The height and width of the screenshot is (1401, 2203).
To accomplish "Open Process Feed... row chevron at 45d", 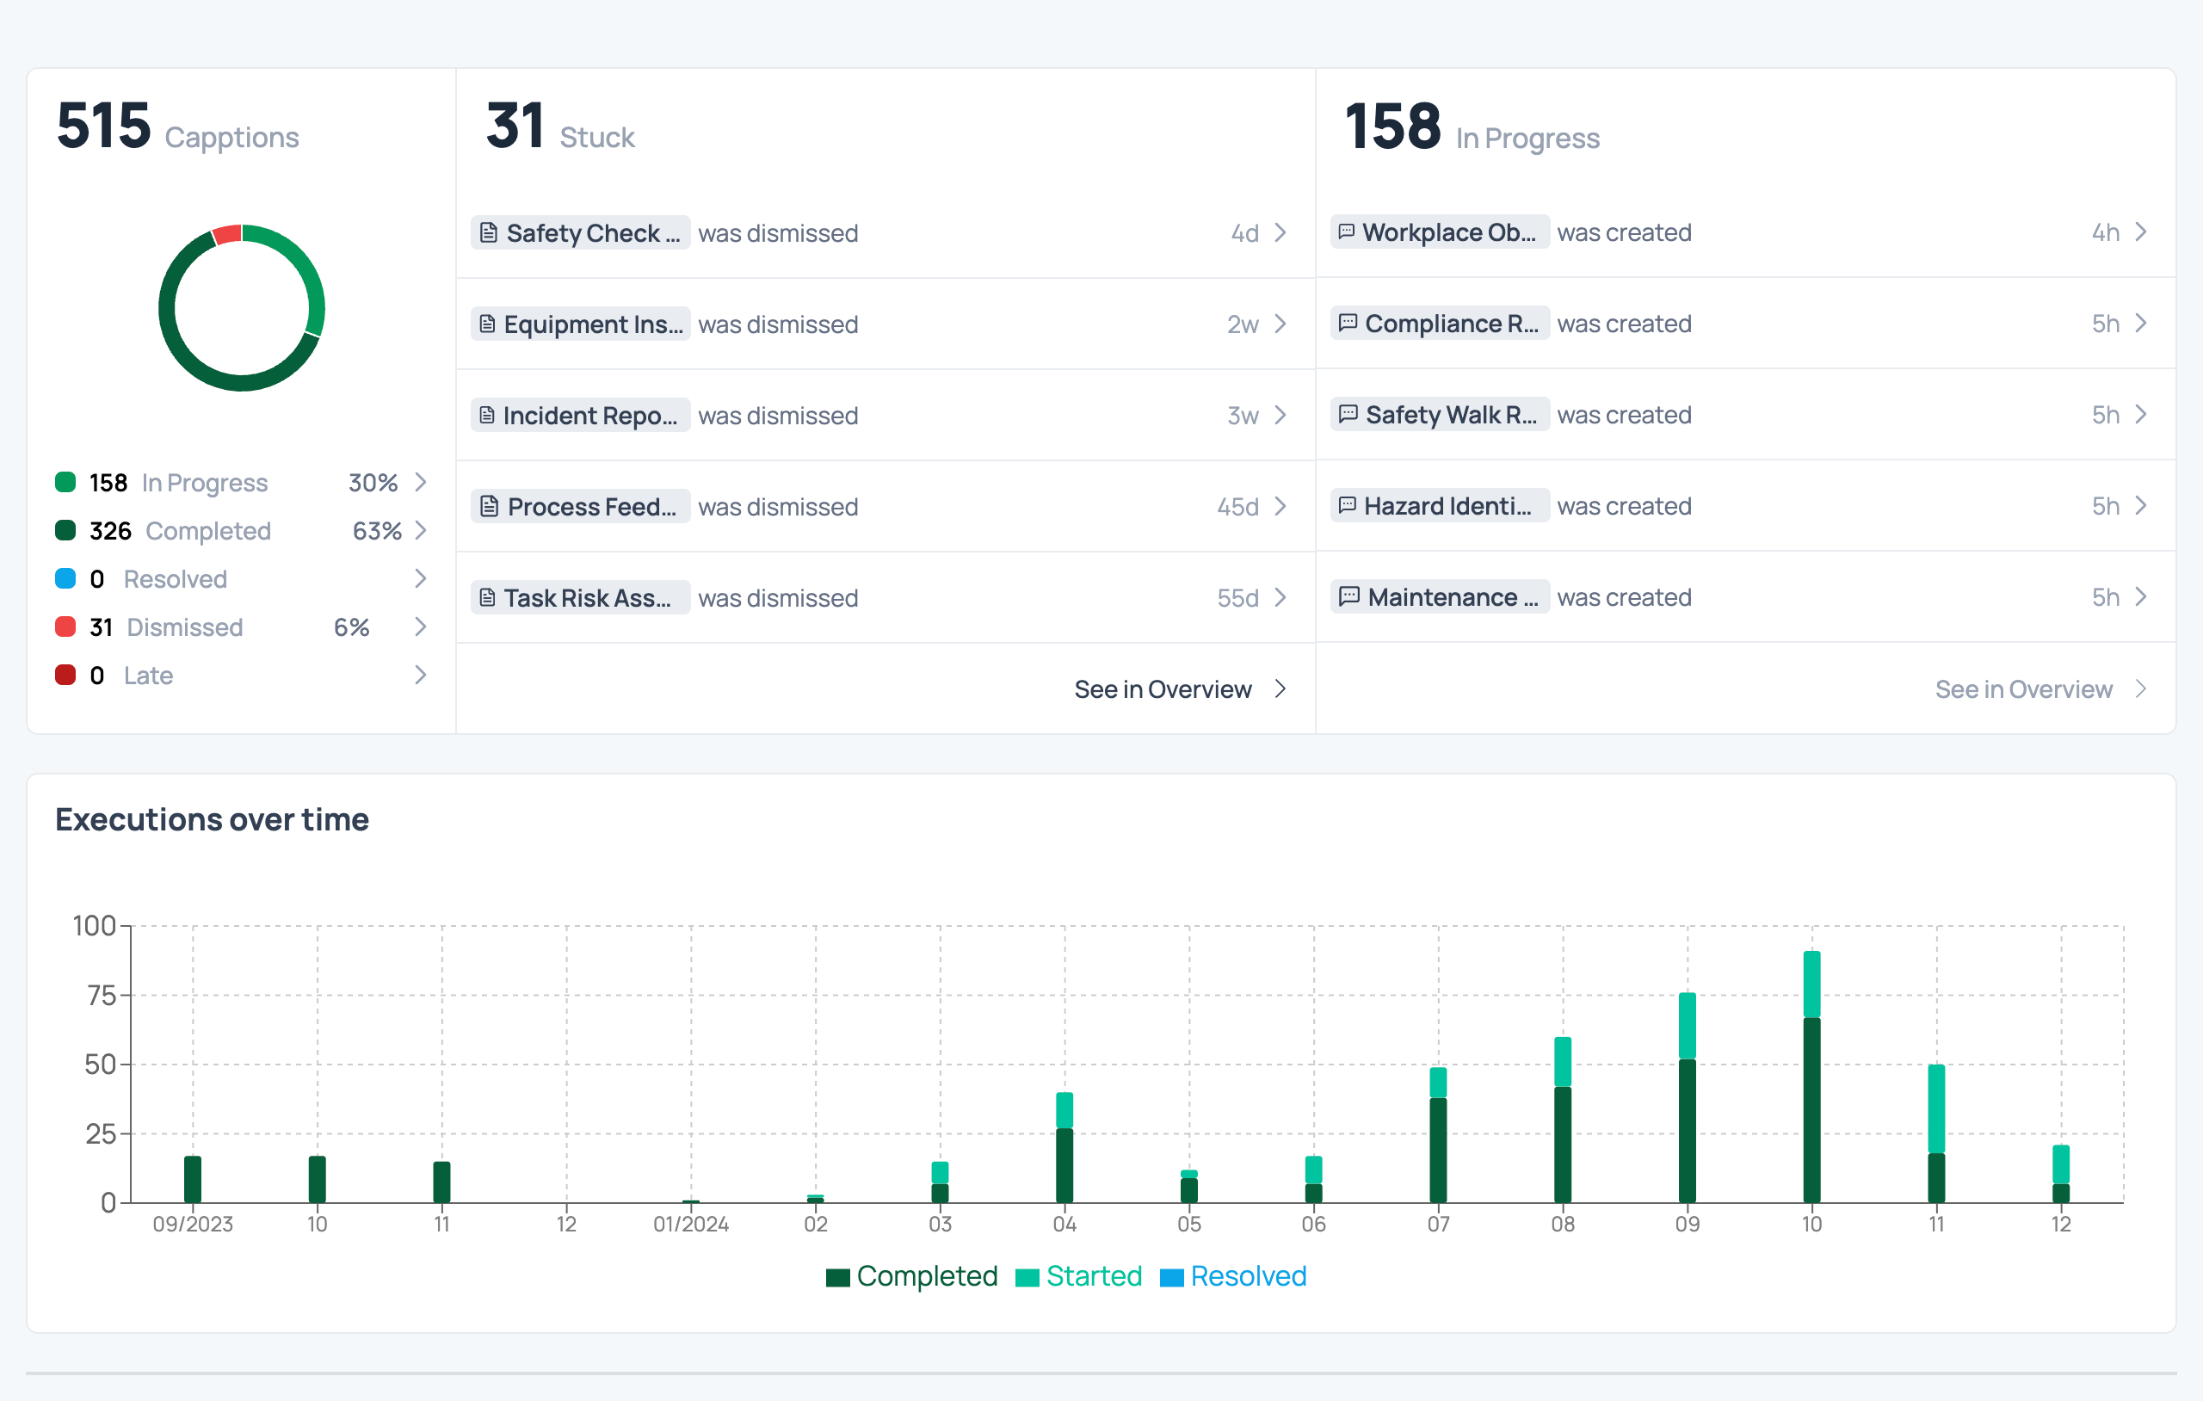I will 1280,506.
